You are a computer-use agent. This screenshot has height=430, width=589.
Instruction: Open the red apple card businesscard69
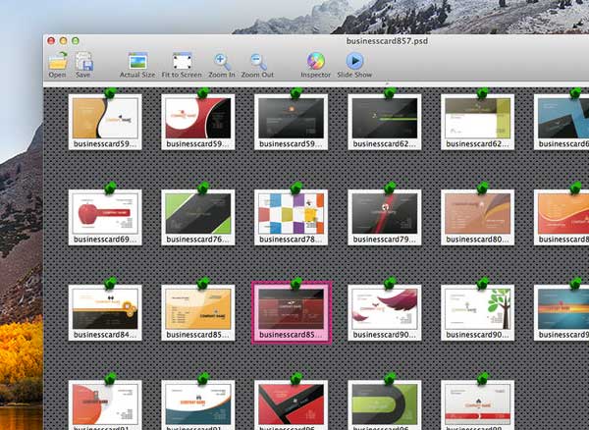tap(105, 217)
